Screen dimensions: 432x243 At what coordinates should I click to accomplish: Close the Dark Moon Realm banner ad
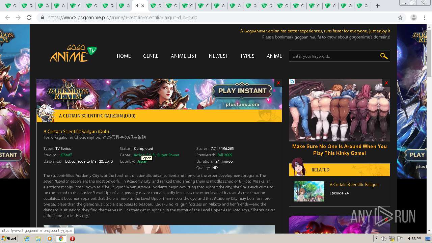click(278, 83)
